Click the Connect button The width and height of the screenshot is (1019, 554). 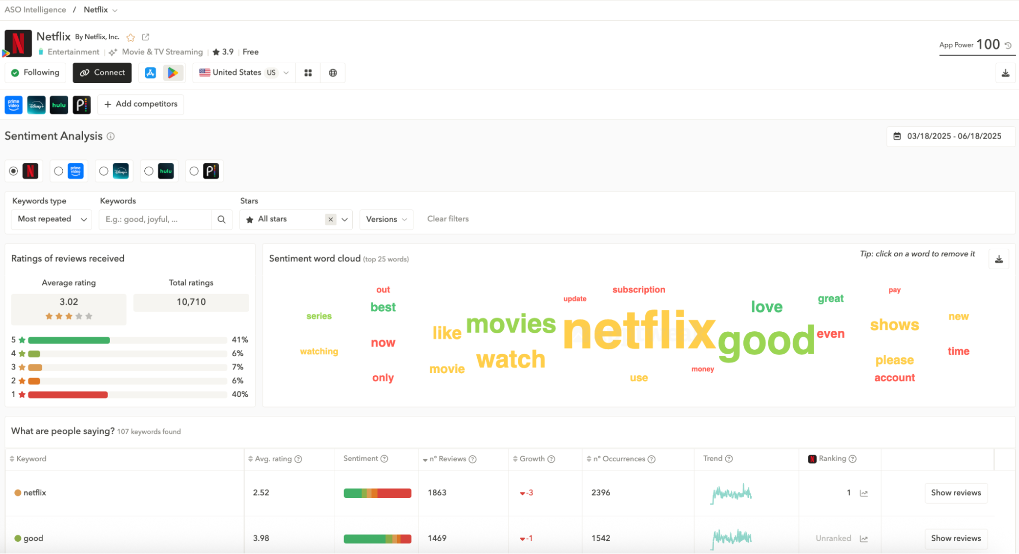[102, 73]
